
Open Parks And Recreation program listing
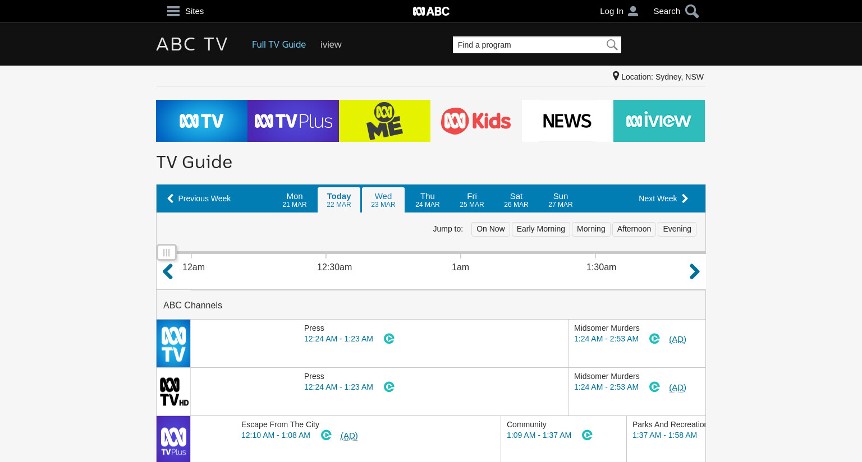pos(668,424)
